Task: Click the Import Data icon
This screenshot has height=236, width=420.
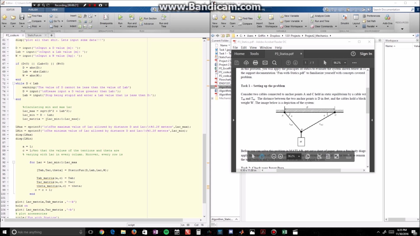Action: point(259,17)
